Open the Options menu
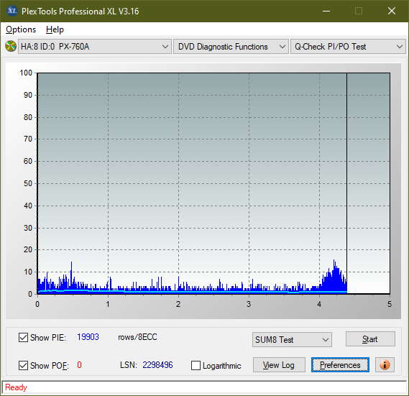Viewport: 409px width, 396px height. point(21,29)
